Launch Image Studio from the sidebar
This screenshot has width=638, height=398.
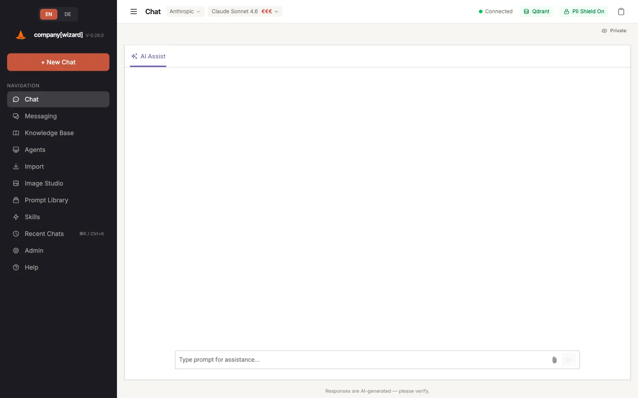point(58,184)
